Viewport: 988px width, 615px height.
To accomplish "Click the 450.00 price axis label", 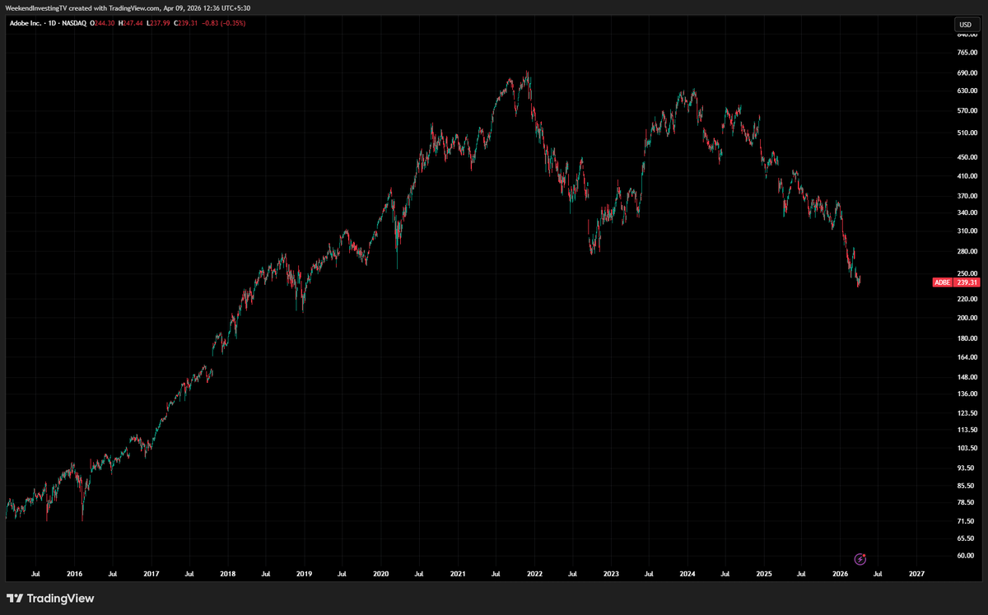I will [x=967, y=157].
